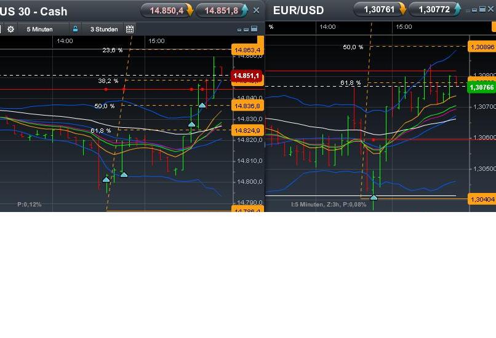Image resolution: width=496 pixels, height=338 pixels.
Task: Click EUR/USD buy price 1,30772 button
Action: (x=434, y=9)
